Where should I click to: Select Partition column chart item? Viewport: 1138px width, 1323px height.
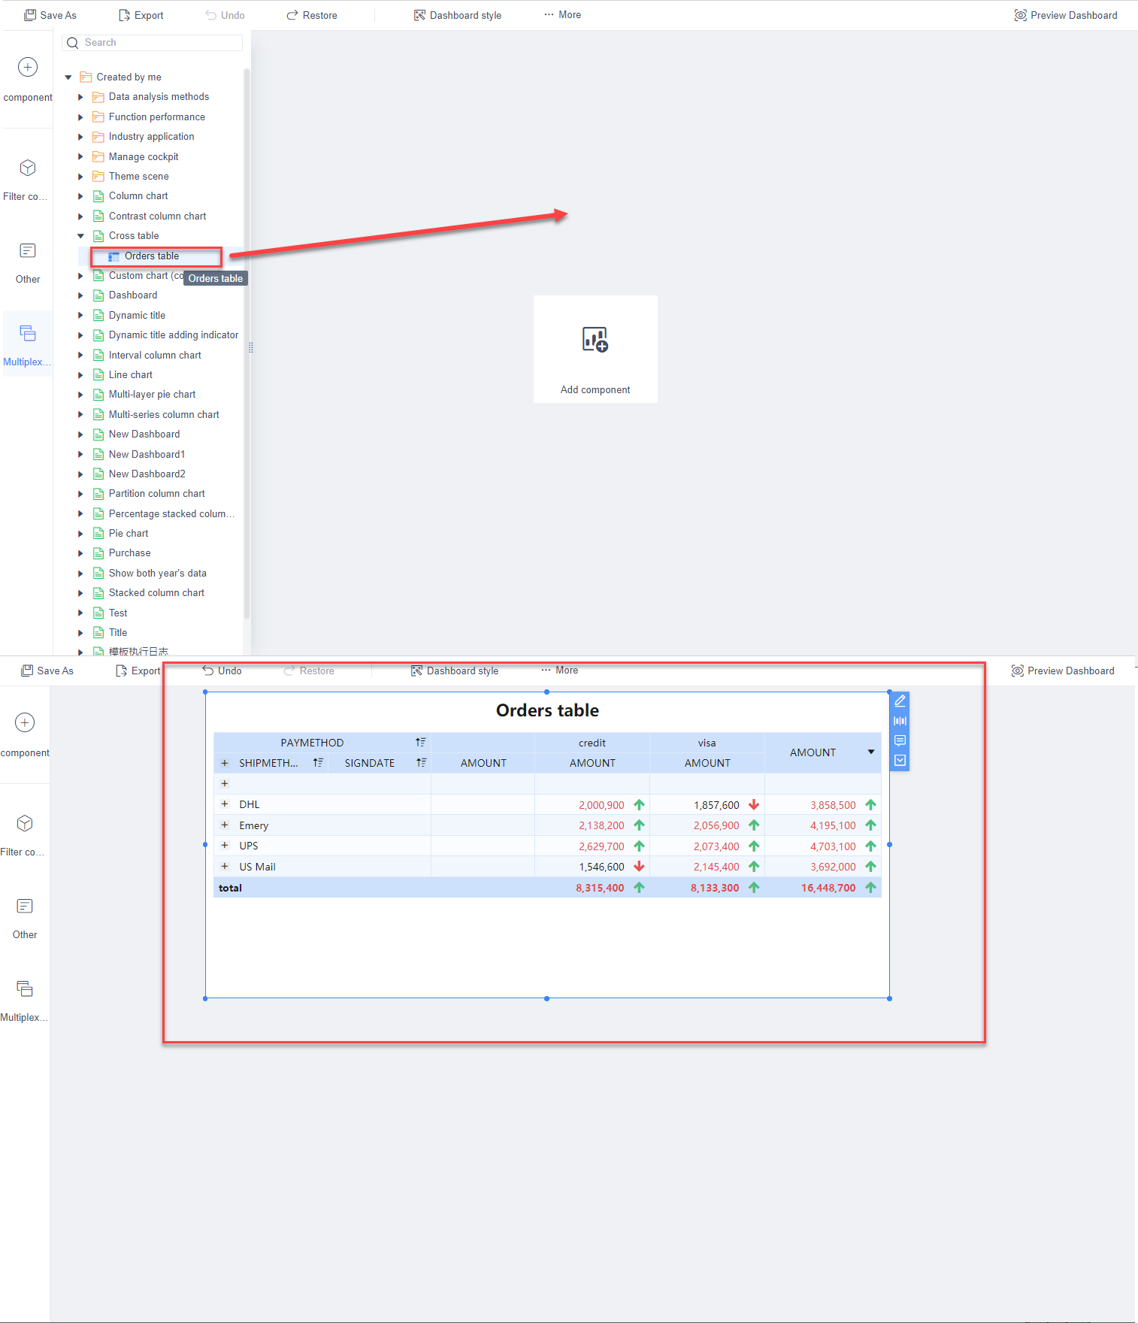pyautogui.click(x=156, y=494)
